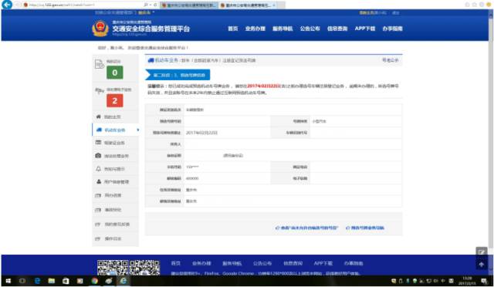Click the right blue link below the form
Screen dimensions: 494x287
(x=365, y=228)
